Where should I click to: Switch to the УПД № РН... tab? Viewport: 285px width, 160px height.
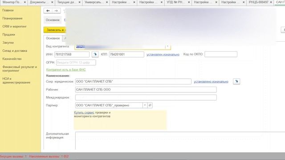175,2
